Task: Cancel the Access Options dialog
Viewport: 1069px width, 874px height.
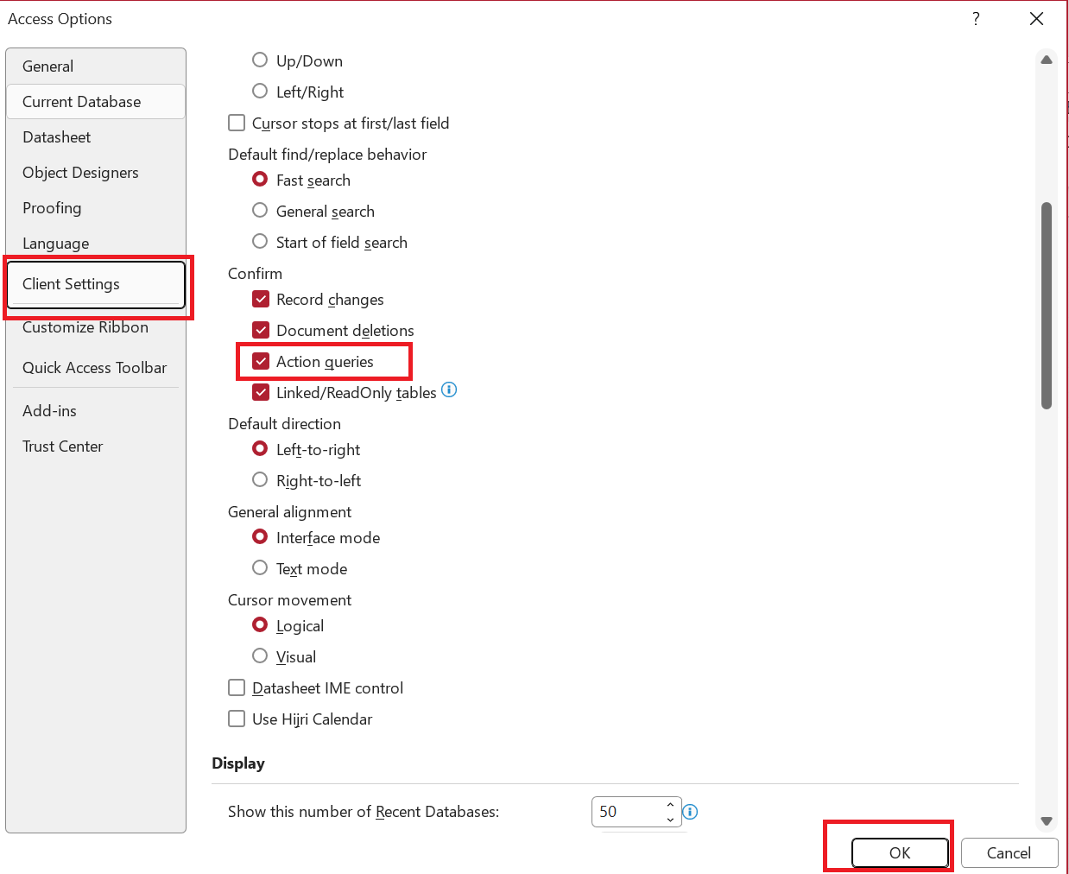Action: 1009,852
